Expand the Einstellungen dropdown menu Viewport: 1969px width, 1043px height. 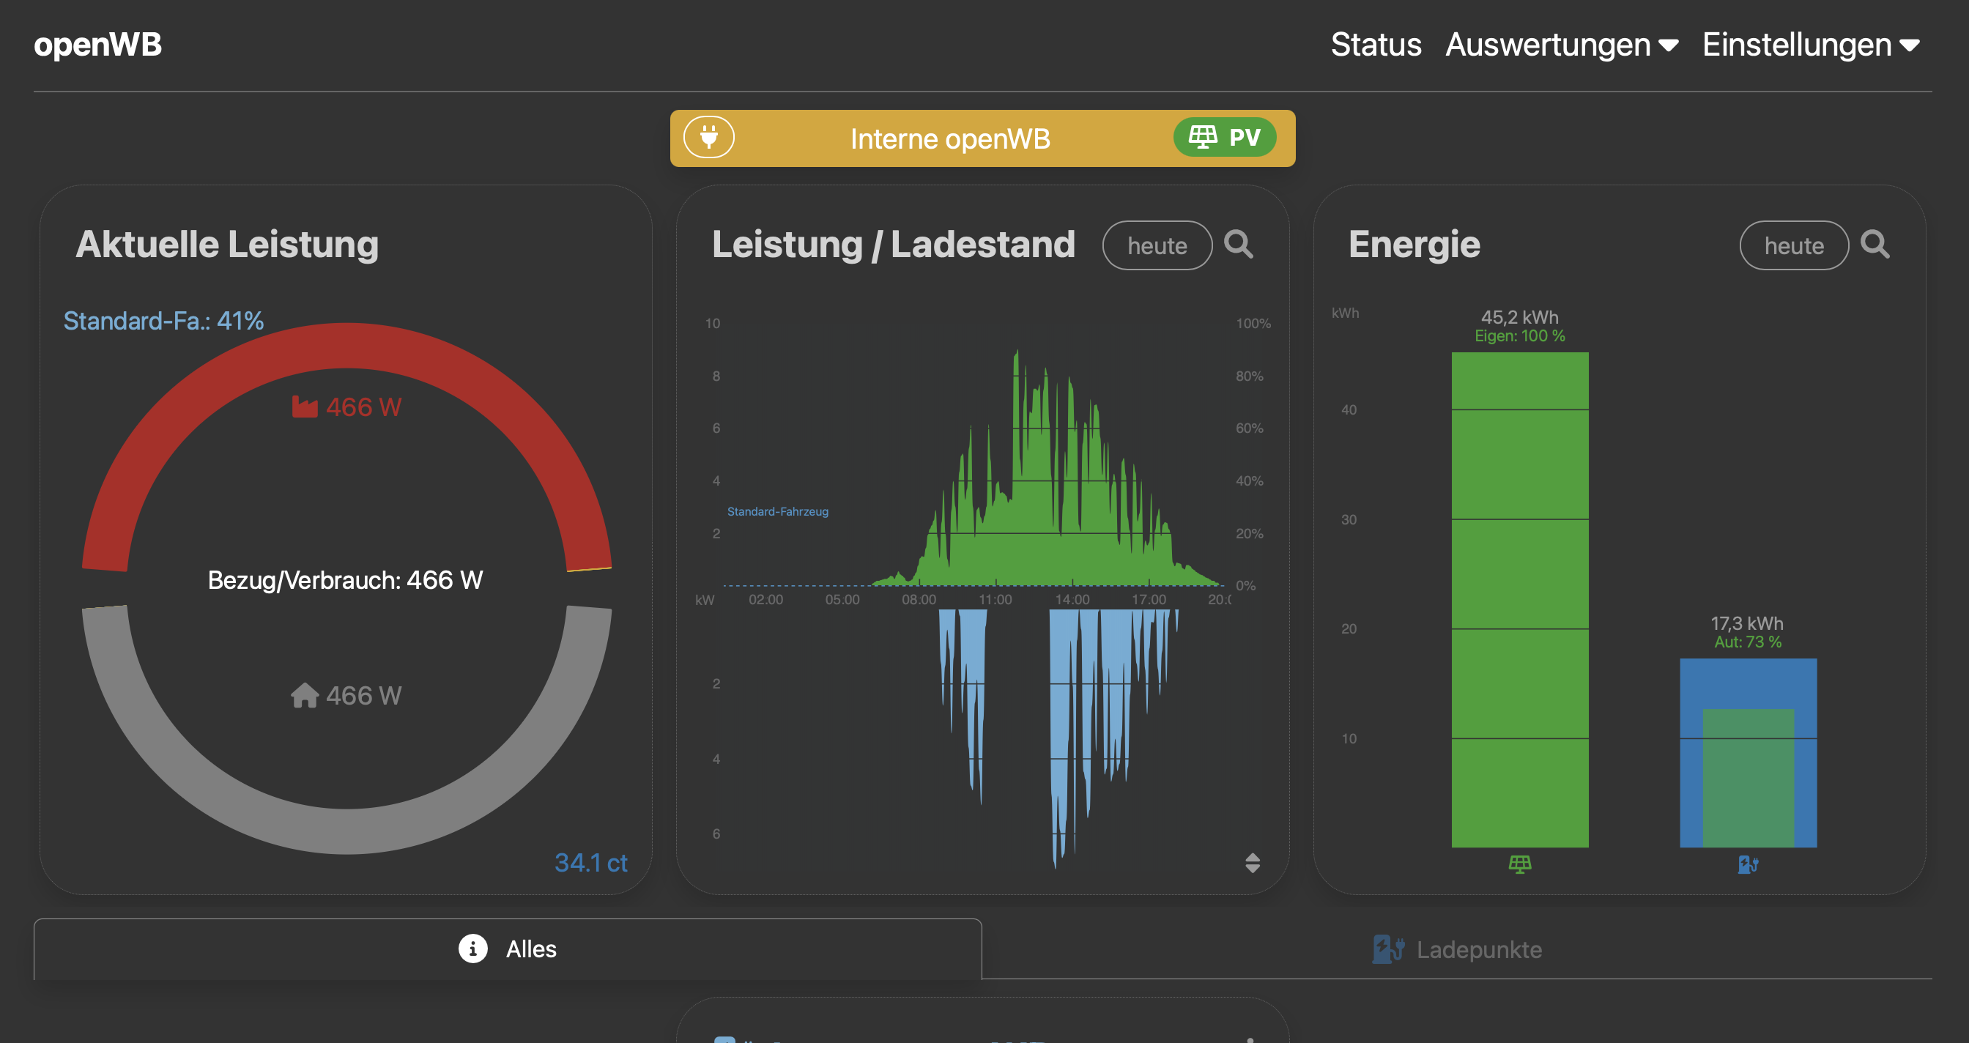point(1810,45)
